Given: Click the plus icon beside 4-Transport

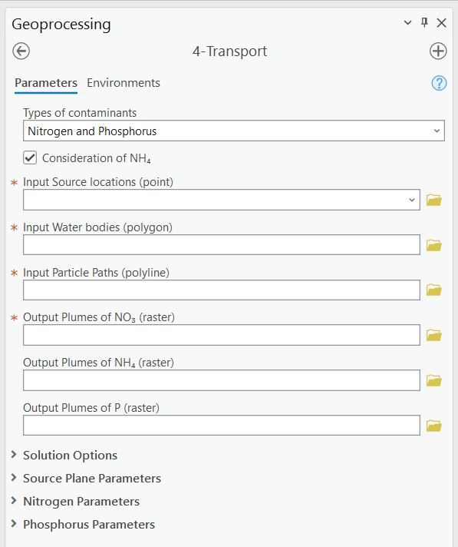Looking at the screenshot, I should pos(438,51).
